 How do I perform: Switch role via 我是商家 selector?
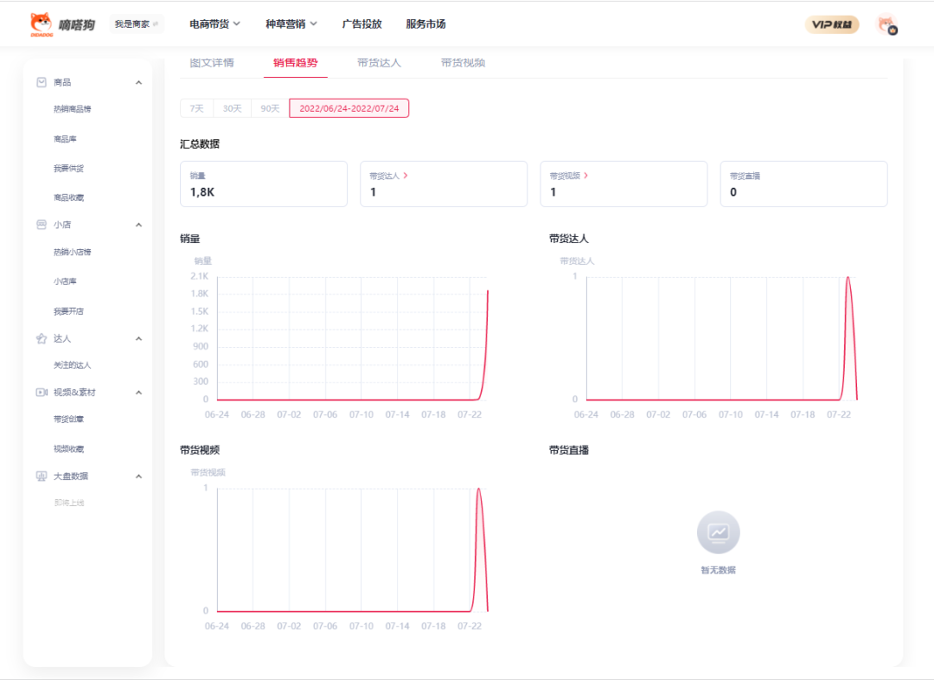[137, 24]
